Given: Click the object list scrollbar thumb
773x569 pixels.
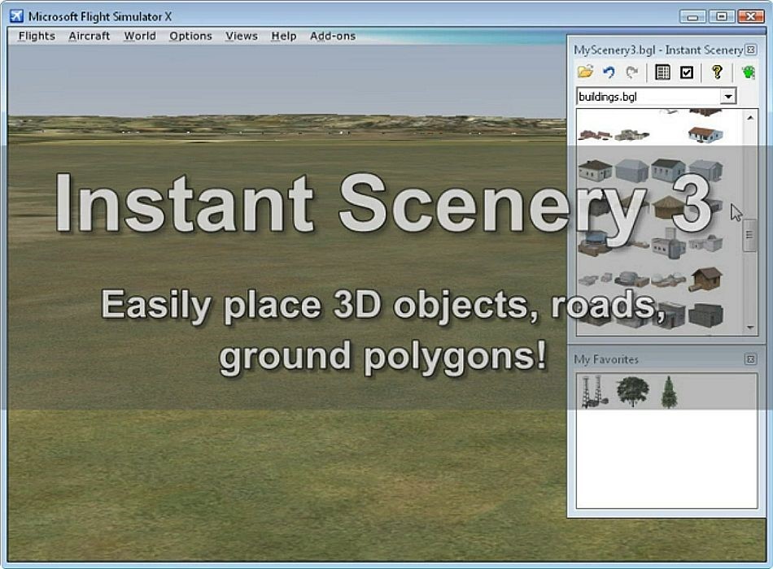Looking at the screenshot, I should coord(750,234).
